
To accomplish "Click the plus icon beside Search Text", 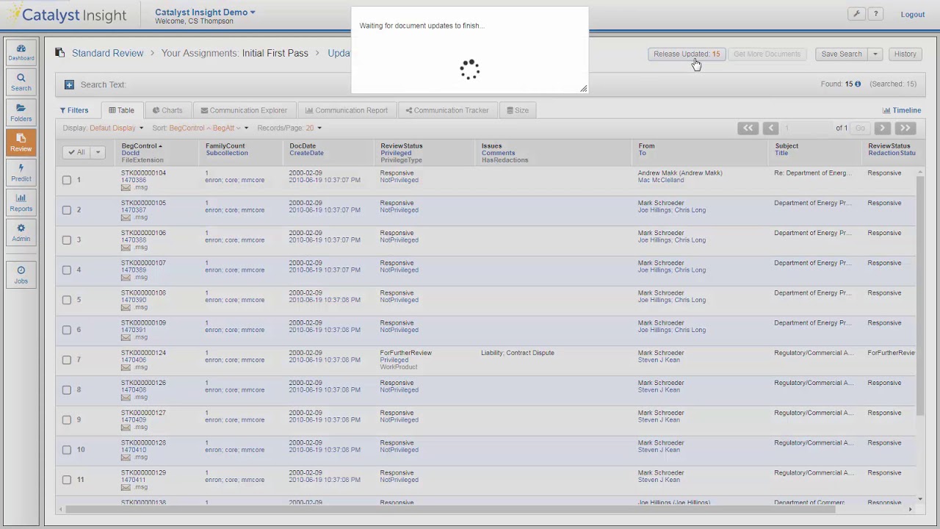I will coord(69,84).
